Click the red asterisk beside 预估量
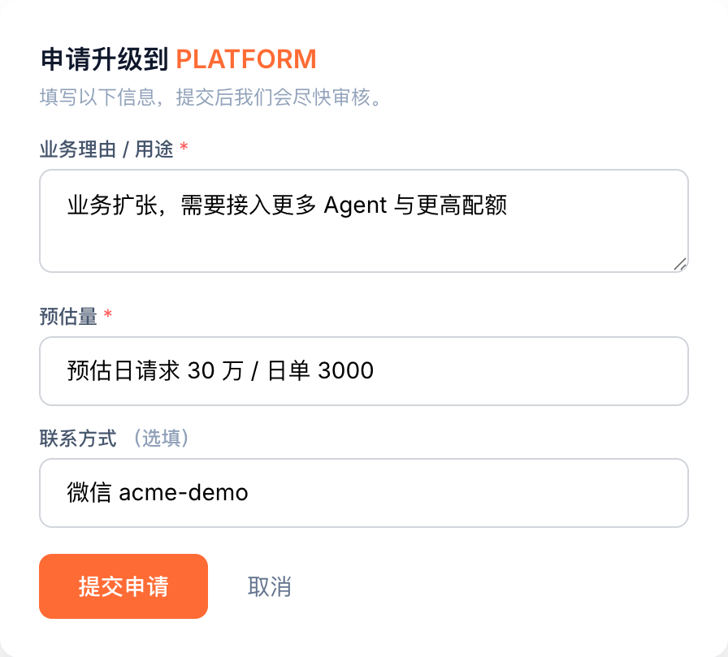Screen dimensions: 728x657 (108, 314)
